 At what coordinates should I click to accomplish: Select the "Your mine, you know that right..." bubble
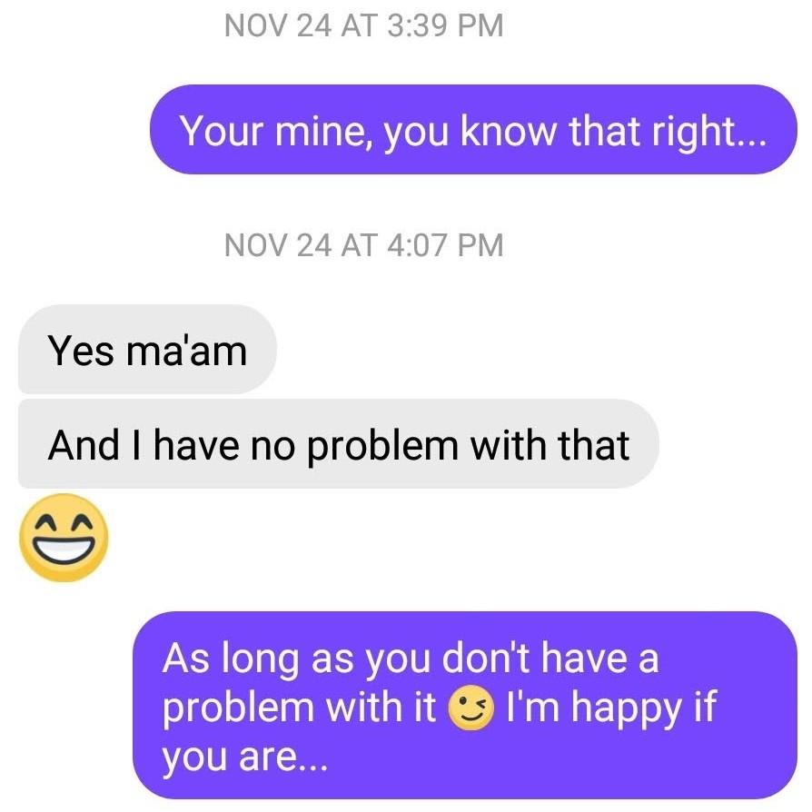tap(473, 130)
